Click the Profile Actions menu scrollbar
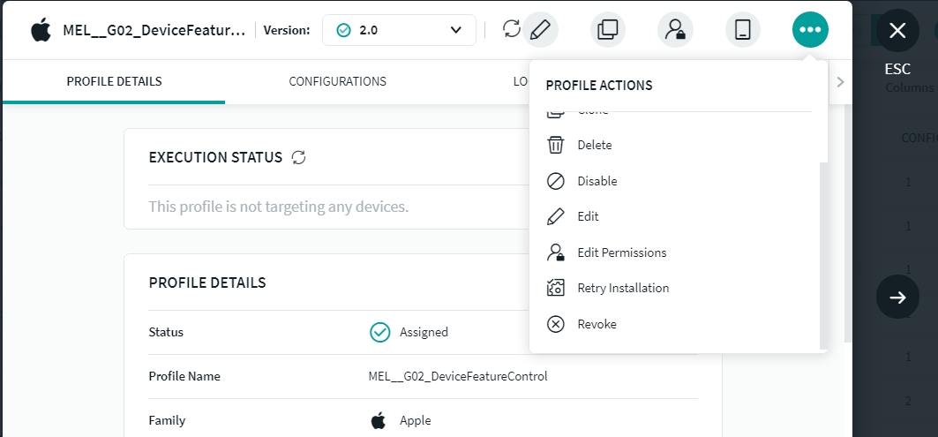The image size is (938, 437). pos(824,254)
